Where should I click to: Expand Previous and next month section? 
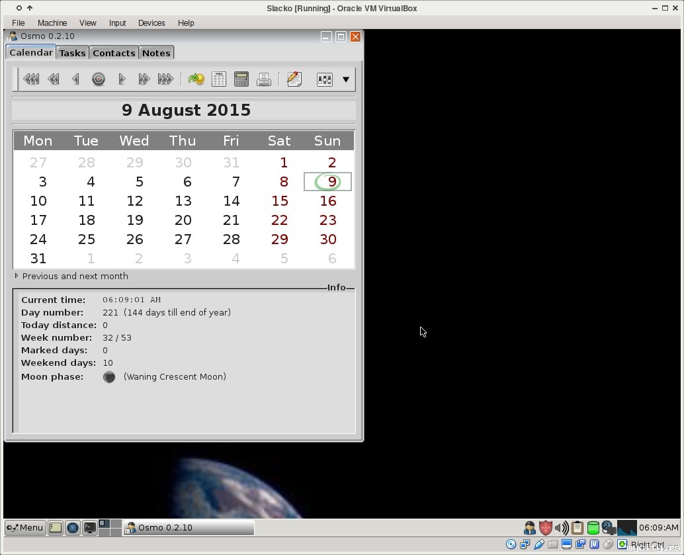pos(71,277)
